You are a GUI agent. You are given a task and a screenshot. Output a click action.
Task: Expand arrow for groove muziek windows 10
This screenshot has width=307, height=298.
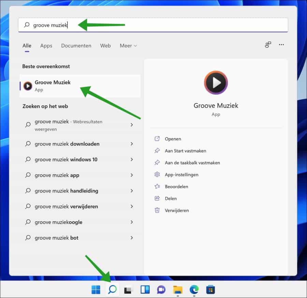click(132, 160)
